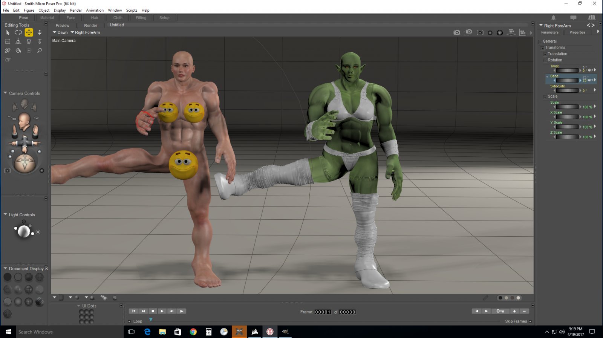Click the first document display style sphere
Image resolution: width=603 pixels, height=338 pixels.
tap(8, 277)
